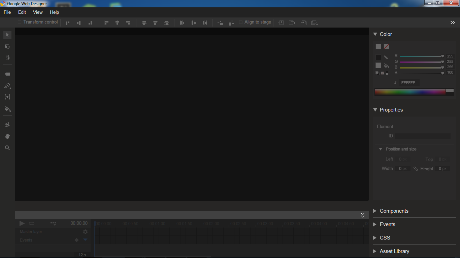Select the Hand tool
This screenshot has width=460, height=258.
tap(7, 136)
